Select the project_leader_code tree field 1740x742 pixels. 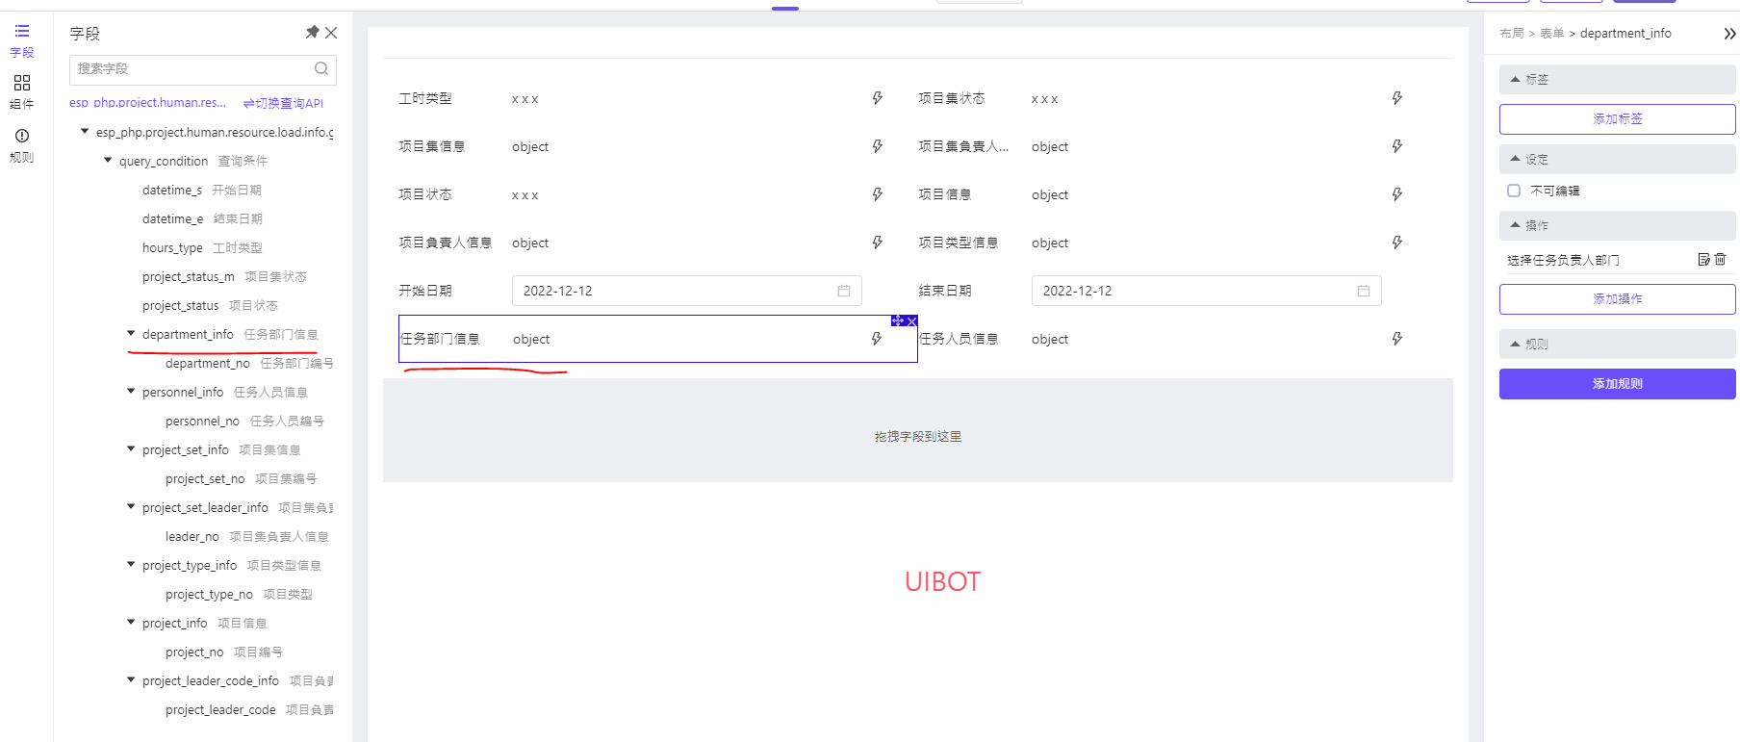tap(249, 709)
